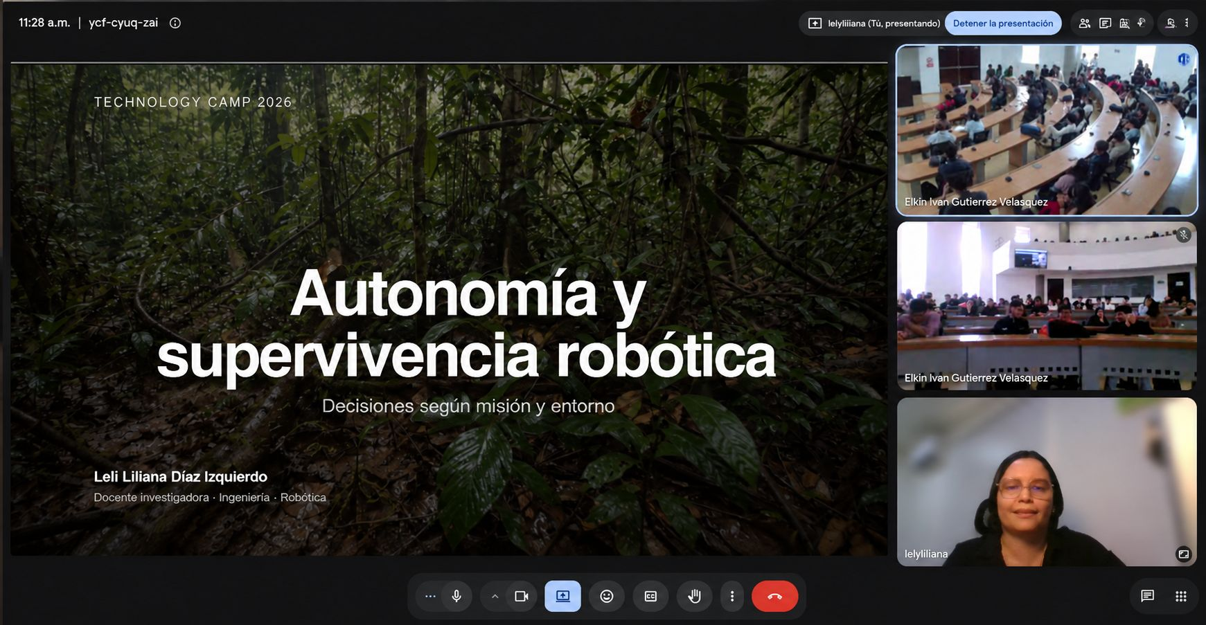
Task: Toggle closed captions CC
Action: 650,596
